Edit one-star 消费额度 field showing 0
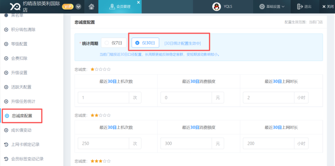Viewport: 335px width, 166px height. [x=186, y=98]
